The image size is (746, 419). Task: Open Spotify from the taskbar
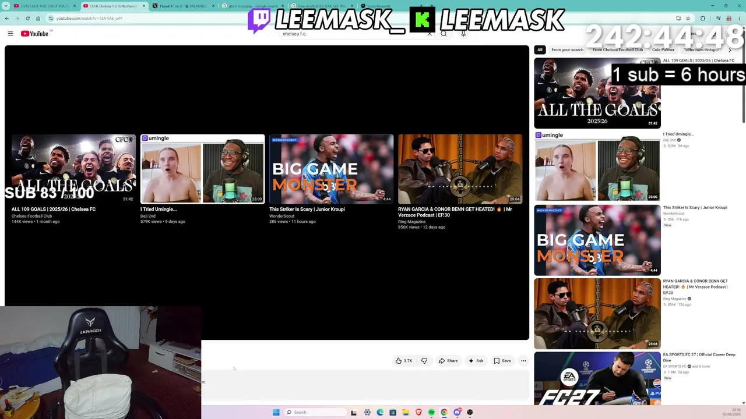click(431, 413)
